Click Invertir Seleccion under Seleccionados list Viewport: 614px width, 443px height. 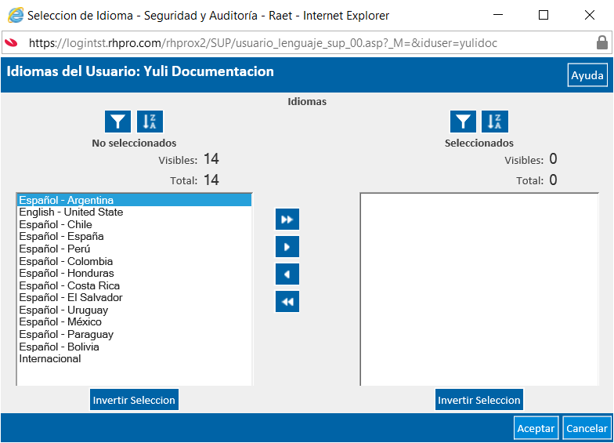tap(479, 400)
